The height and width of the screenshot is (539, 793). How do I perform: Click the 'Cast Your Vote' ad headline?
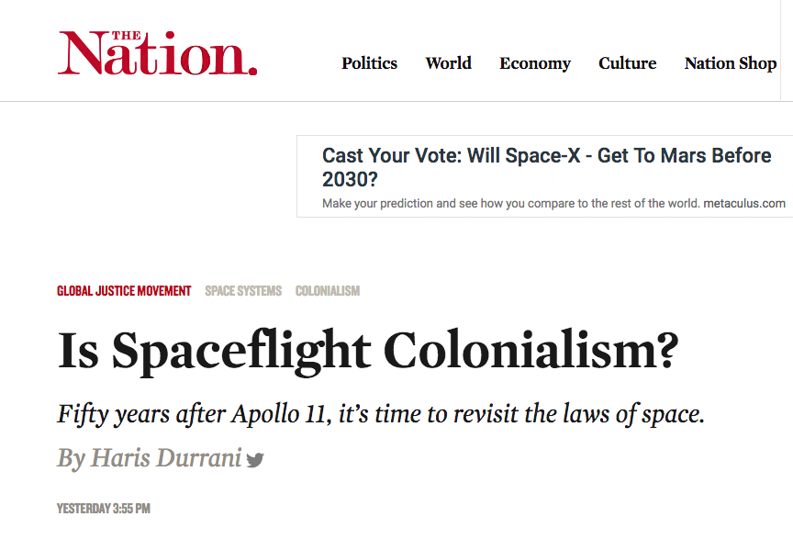click(546, 156)
